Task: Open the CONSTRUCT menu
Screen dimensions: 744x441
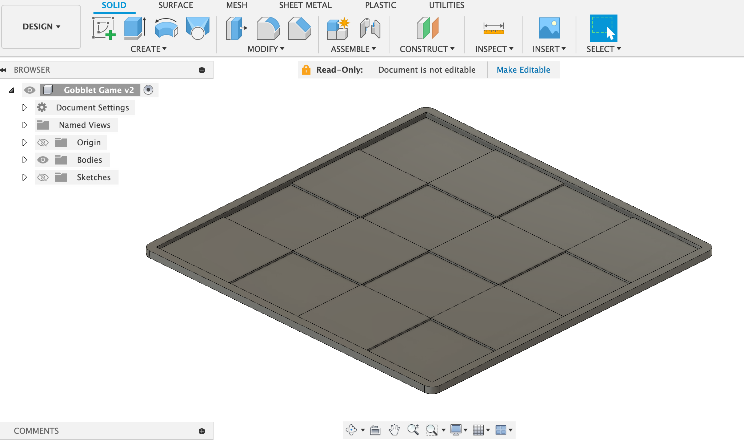Action: (x=427, y=49)
